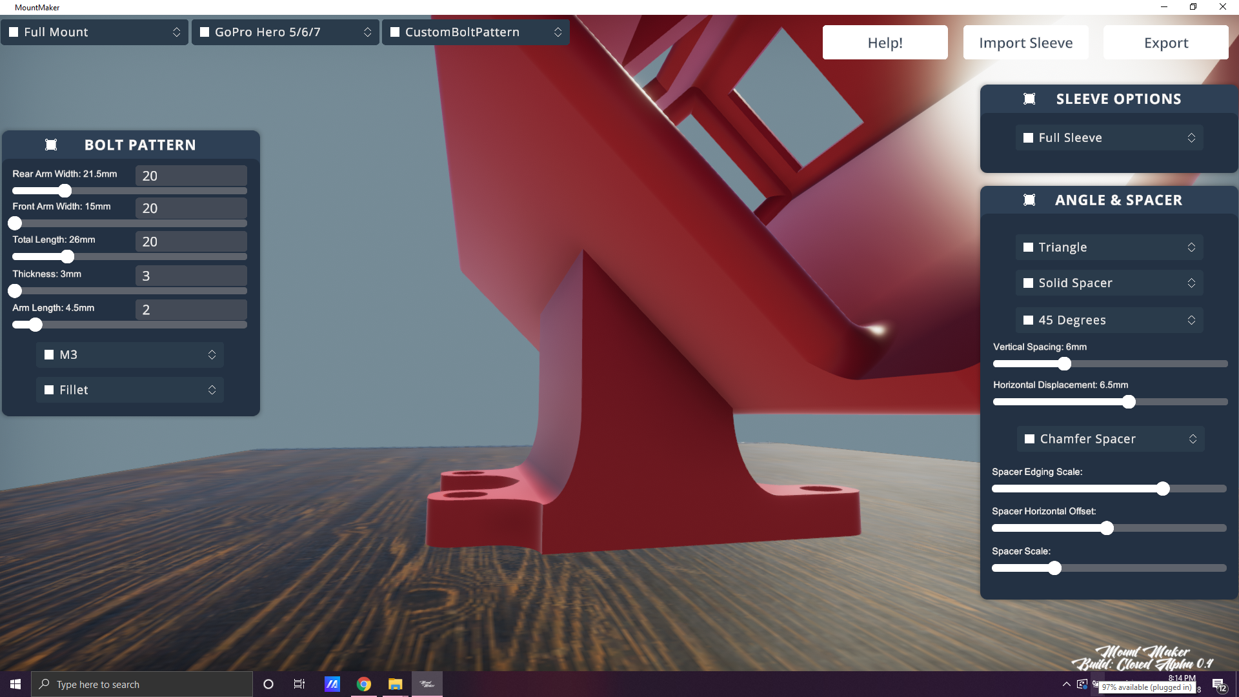The image size is (1239, 697).
Task: Click the Spacer Horizontal Offset slider handle
Action: tap(1107, 529)
